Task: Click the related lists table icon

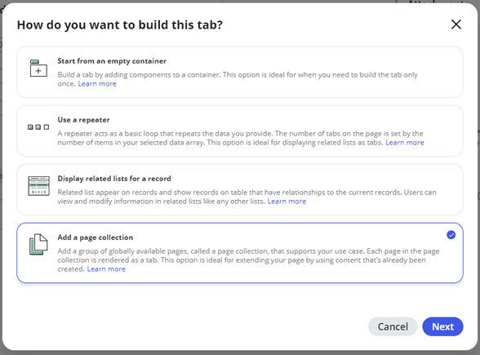Action: [x=38, y=186]
